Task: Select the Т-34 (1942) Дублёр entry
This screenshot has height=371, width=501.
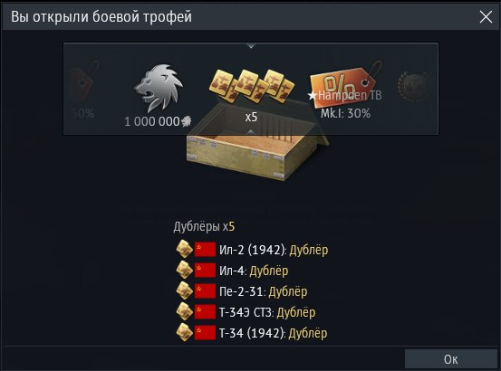Action: [252, 333]
